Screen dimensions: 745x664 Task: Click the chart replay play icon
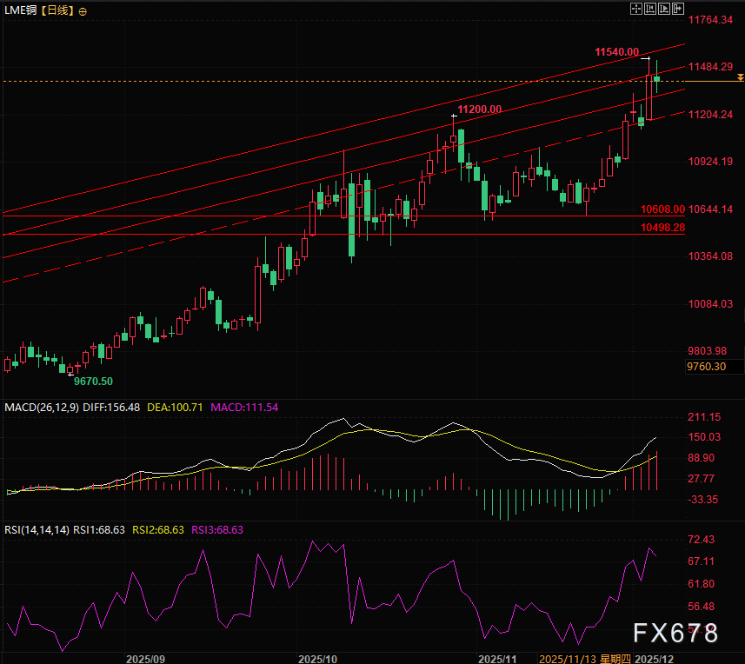(663, 8)
